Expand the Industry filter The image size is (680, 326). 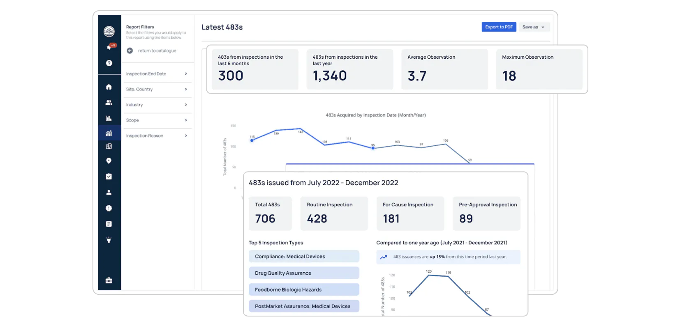click(x=157, y=105)
